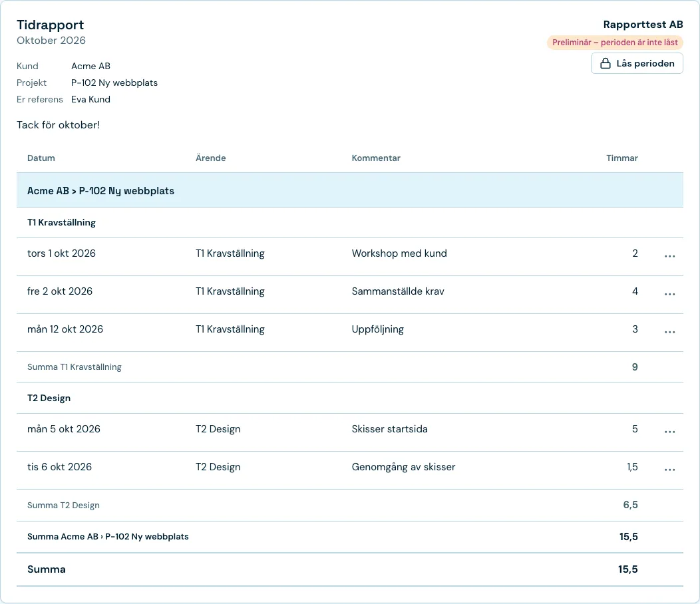Click the 6,5 hours subtotal value
Screen dimensions: 700x604
(630, 505)
